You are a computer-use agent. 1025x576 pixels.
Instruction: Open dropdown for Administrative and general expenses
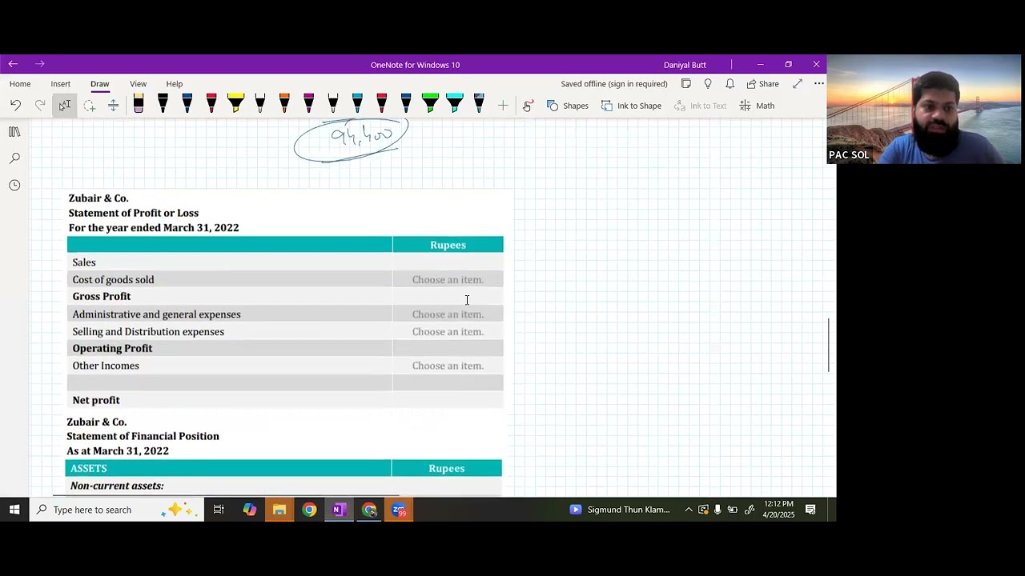pyautogui.click(x=448, y=314)
